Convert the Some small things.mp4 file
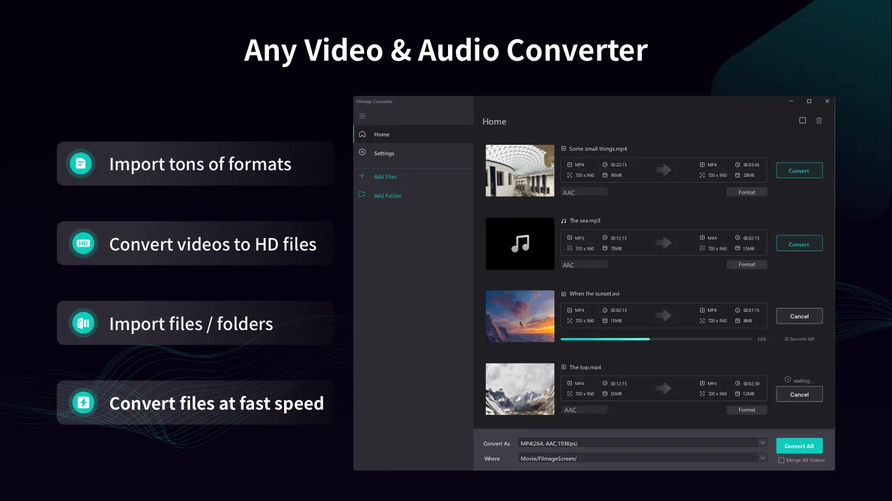Screen dimensions: 892x501 [x=799, y=171]
